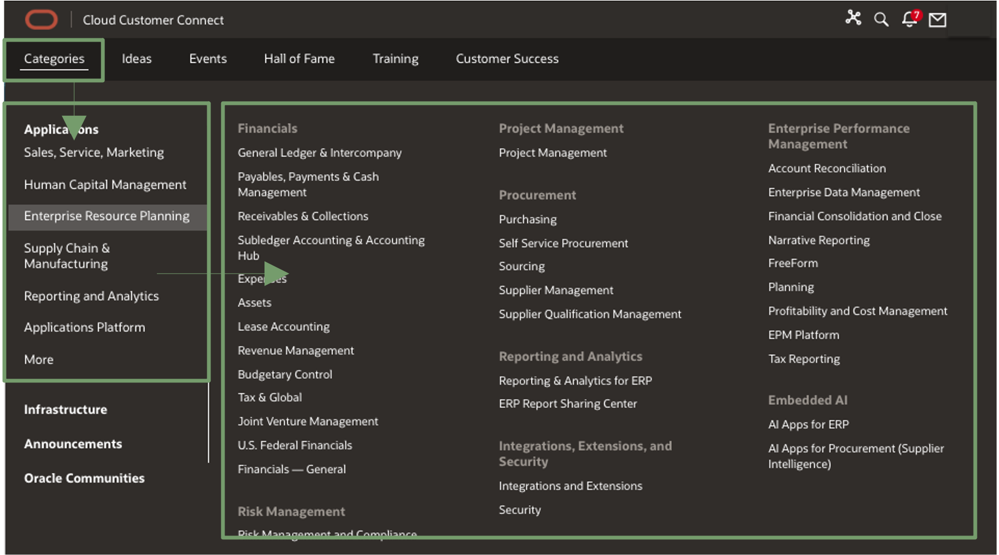Open Joint Venture Management under Financials
This screenshot has width=999, height=555.
(308, 421)
